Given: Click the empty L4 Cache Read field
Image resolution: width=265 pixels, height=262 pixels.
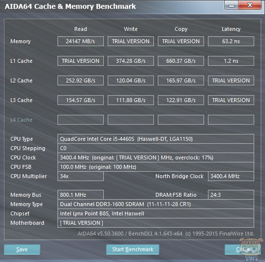Looking at the screenshot, I should pyautogui.click(x=81, y=120).
